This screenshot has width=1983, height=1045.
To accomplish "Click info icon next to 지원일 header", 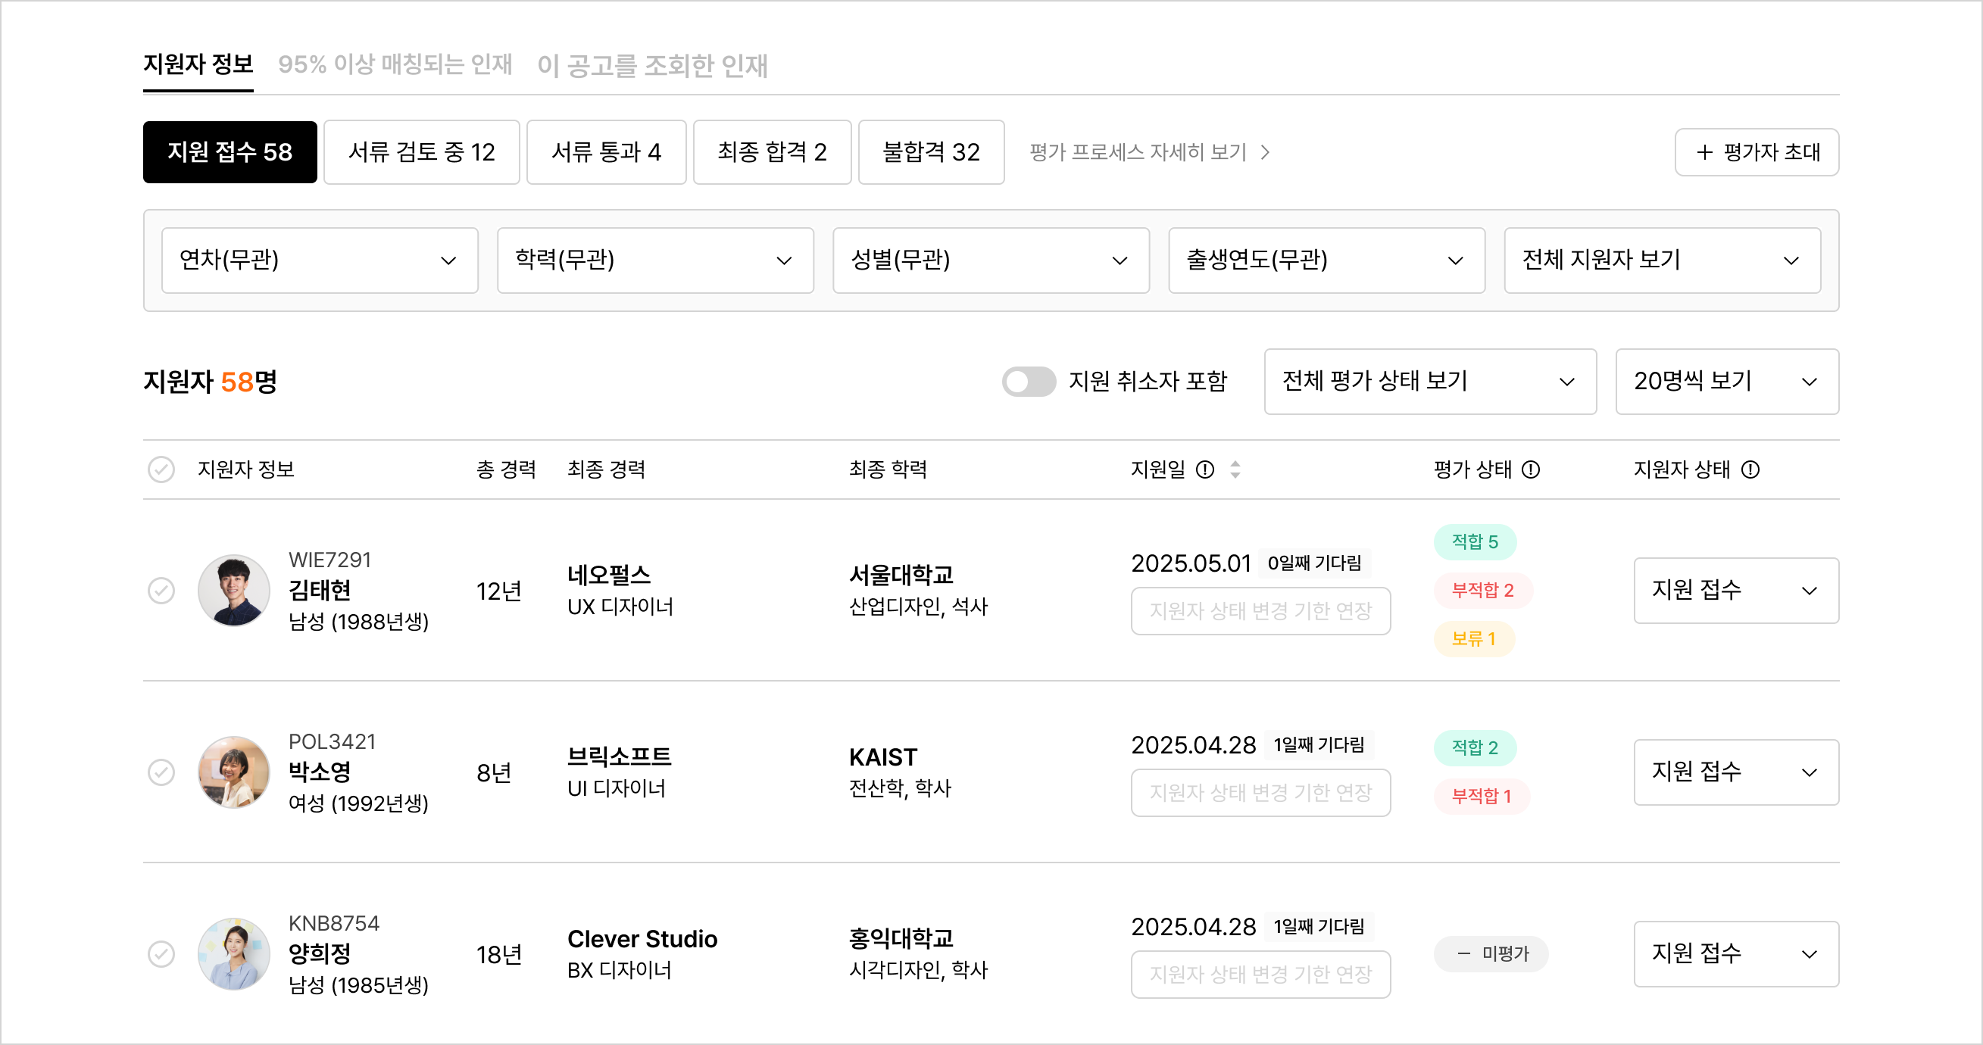I will pyautogui.click(x=1205, y=469).
